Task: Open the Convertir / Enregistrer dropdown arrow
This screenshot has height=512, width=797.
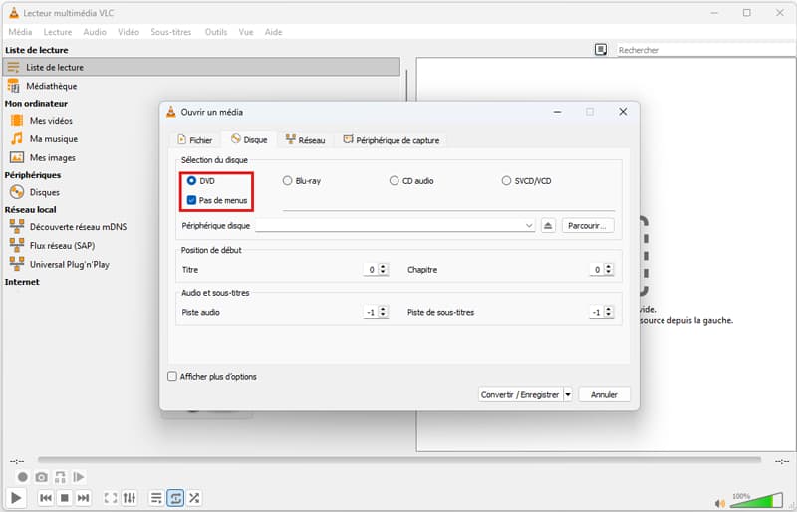Action: click(x=568, y=394)
